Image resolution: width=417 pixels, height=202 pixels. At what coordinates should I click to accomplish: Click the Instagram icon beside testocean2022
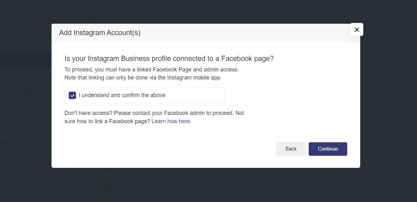pyautogui.click(x=104, y=189)
